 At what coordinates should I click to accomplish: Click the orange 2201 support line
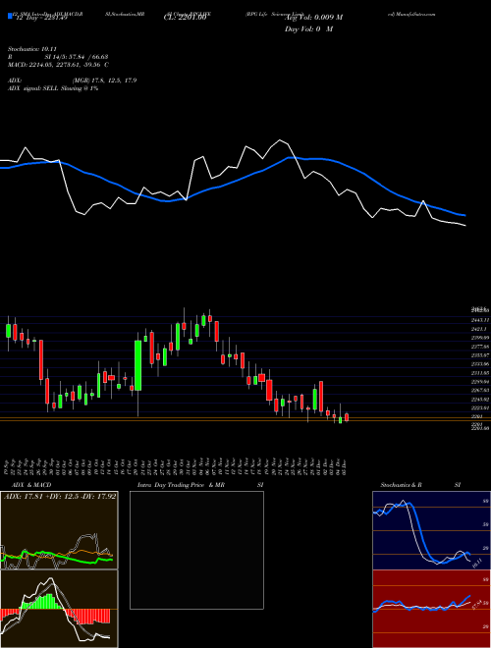click(245, 418)
